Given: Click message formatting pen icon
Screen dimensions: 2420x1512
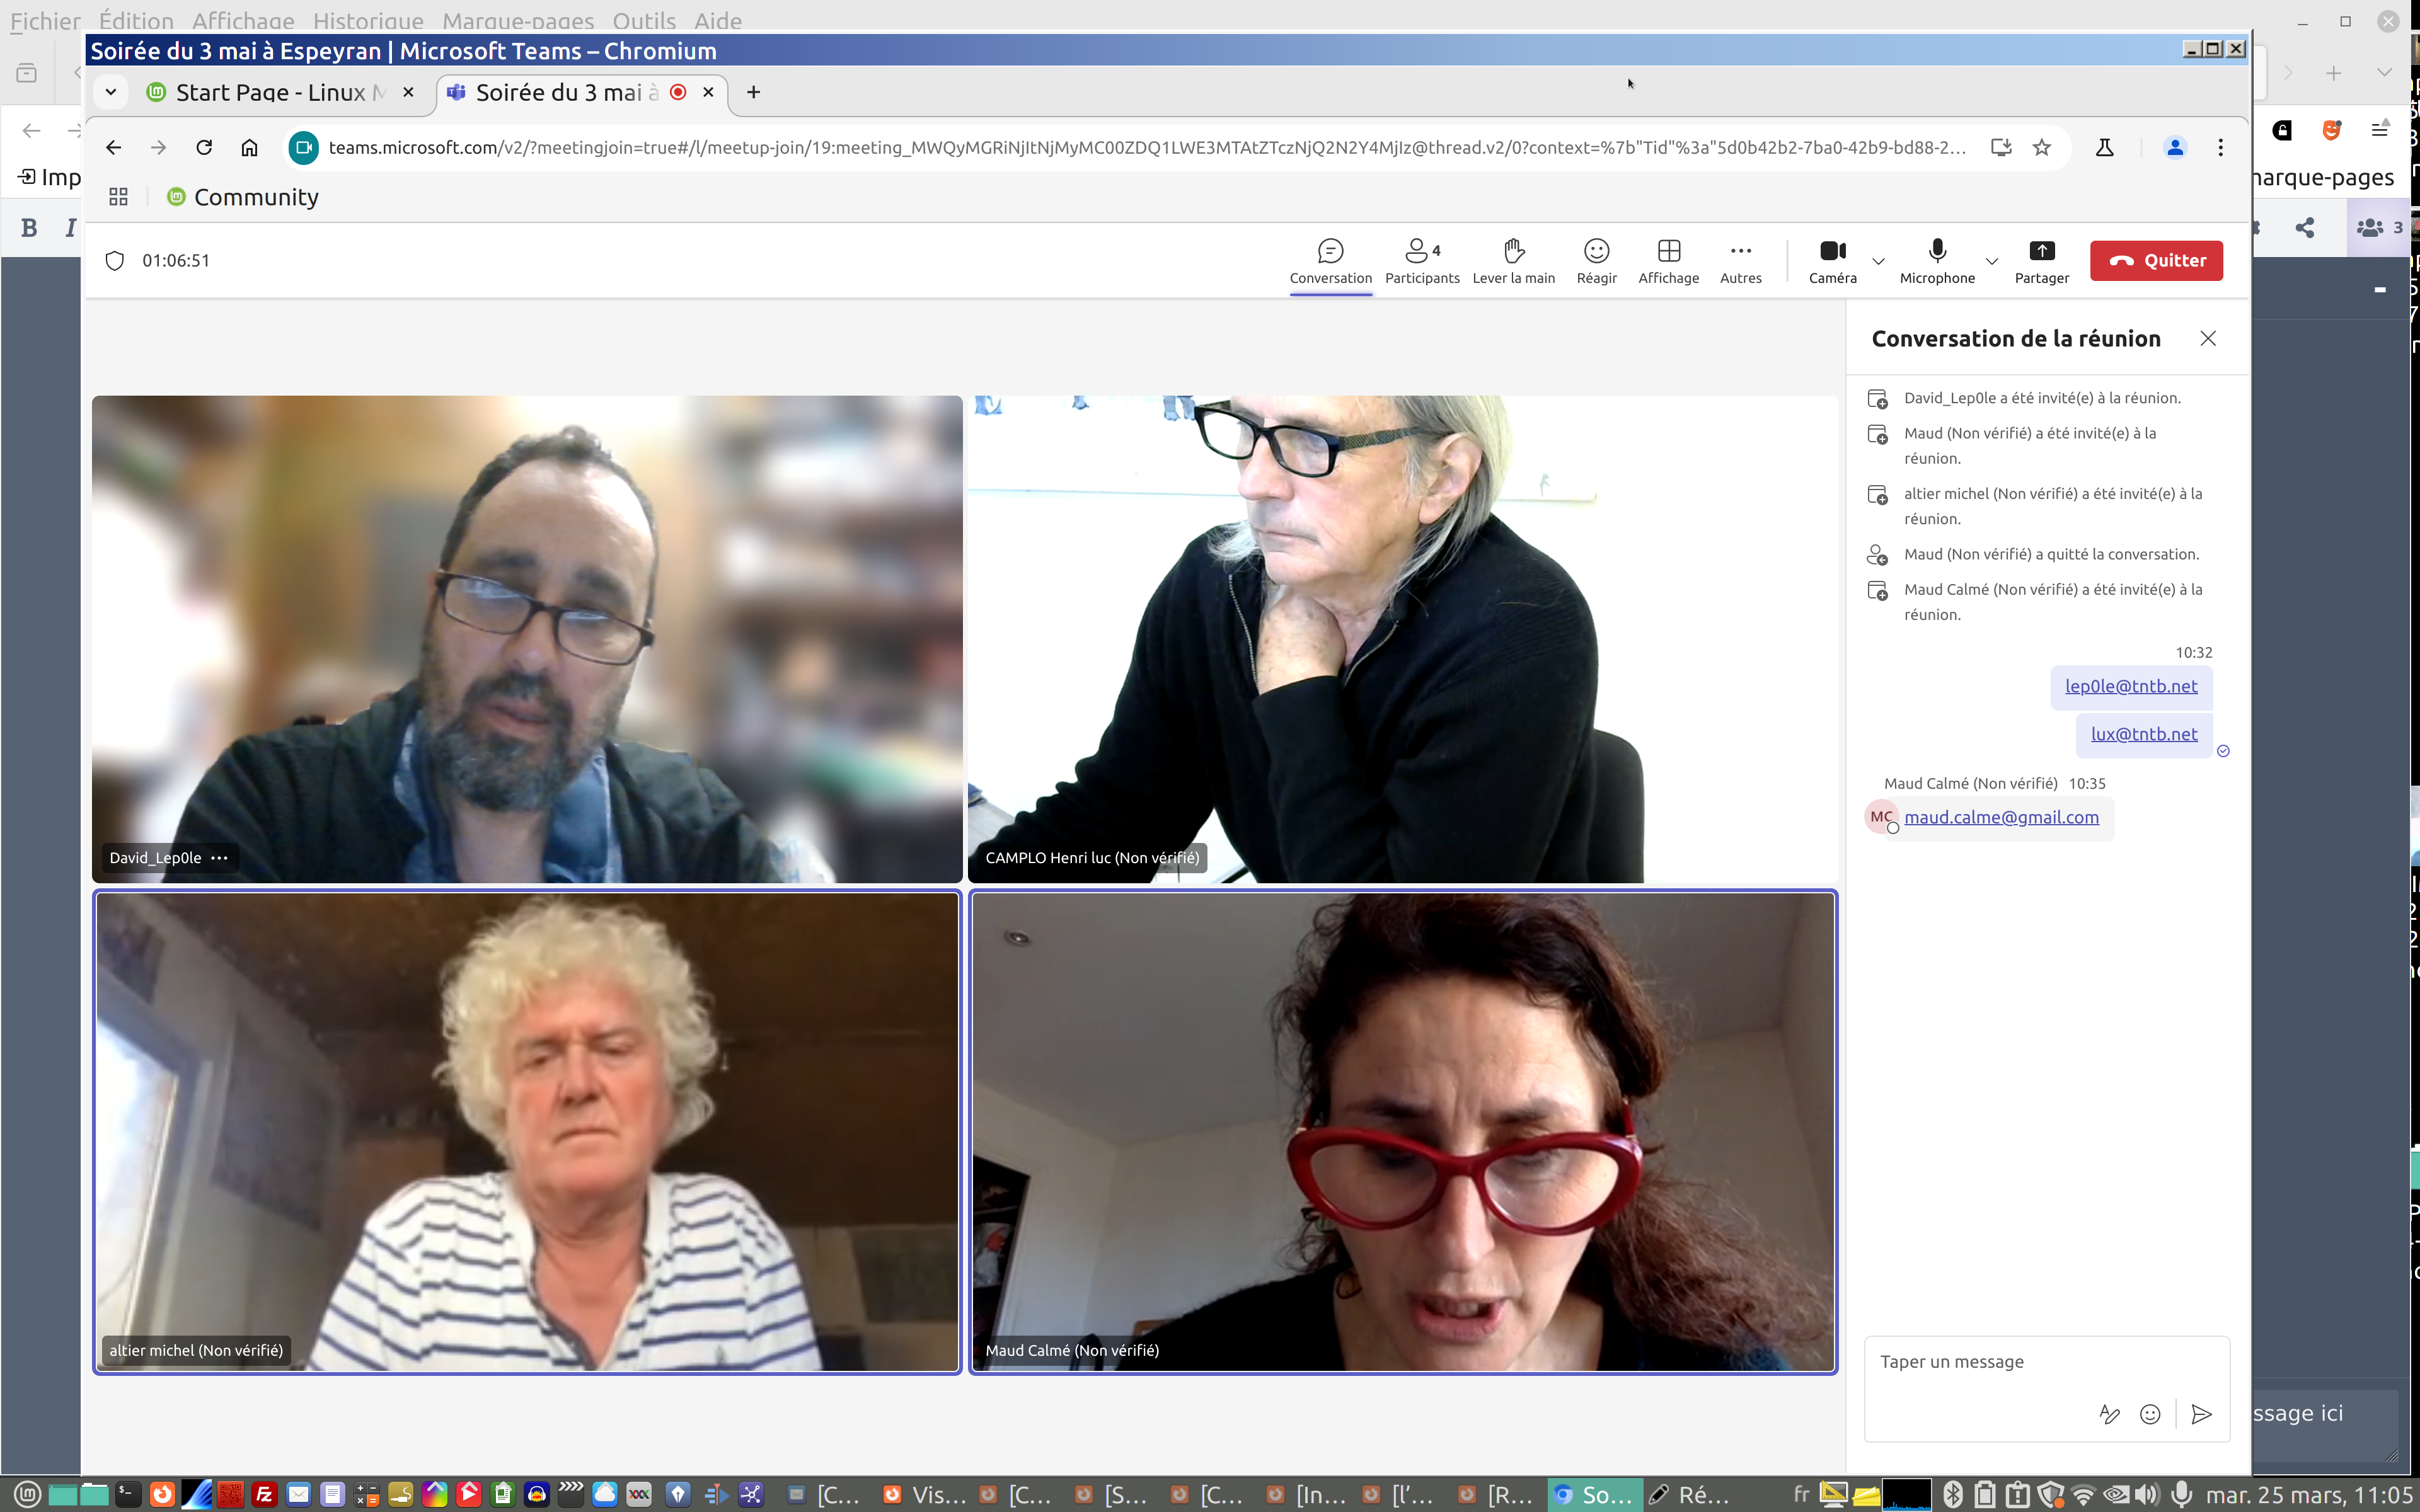Looking at the screenshot, I should (x=2109, y=1414).
